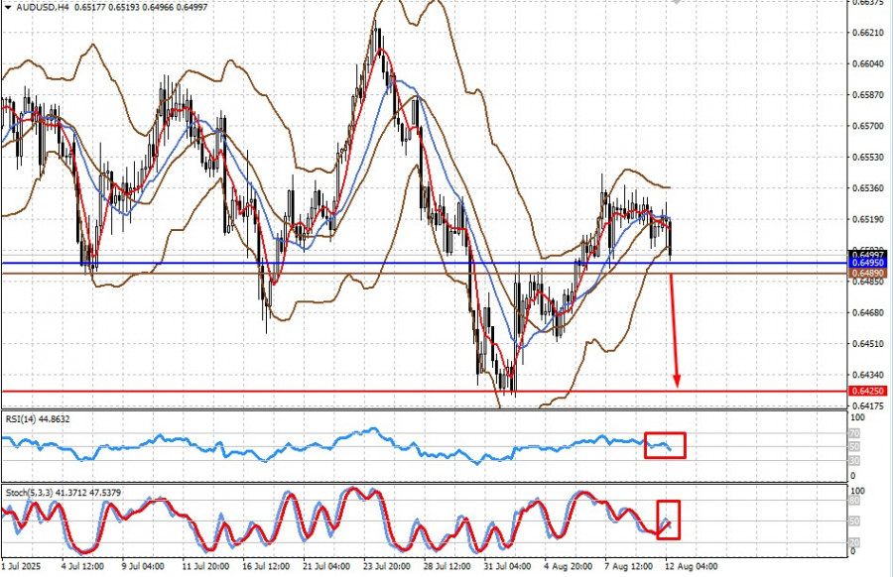Click the 4 Aug 20:00 time label
The image size is (893, 577).
tap(568, 567)
